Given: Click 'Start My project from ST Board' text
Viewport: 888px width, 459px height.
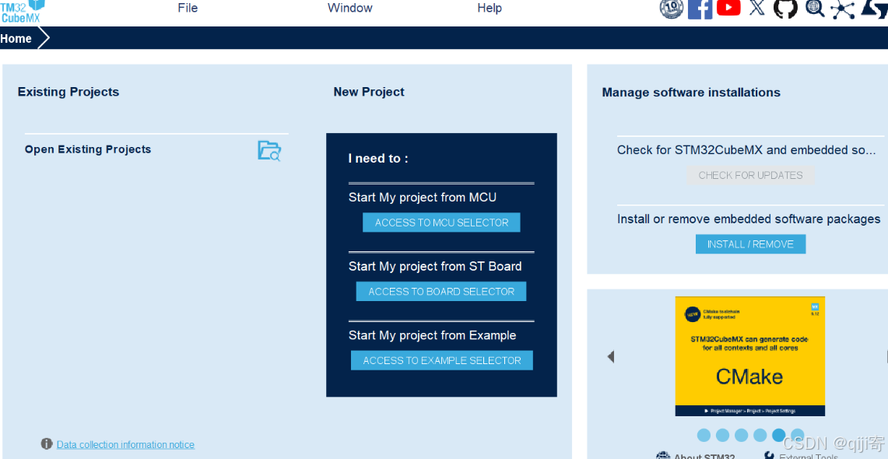Looking at the screenshot, I should (x=435, y=267).
